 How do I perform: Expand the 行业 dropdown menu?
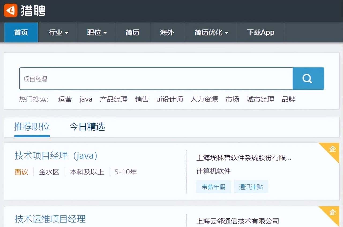click(x=58, y=32)
